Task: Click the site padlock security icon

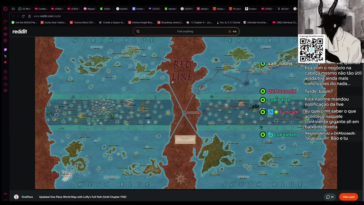Action: coord(29,16)
